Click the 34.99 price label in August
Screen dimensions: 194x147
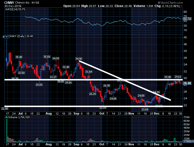(x=56, y=58)
